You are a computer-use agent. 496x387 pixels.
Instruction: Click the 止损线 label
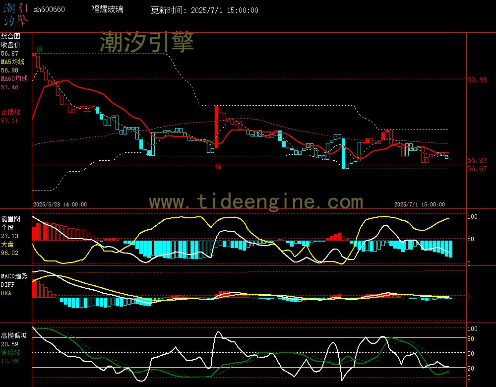(10, 112)
